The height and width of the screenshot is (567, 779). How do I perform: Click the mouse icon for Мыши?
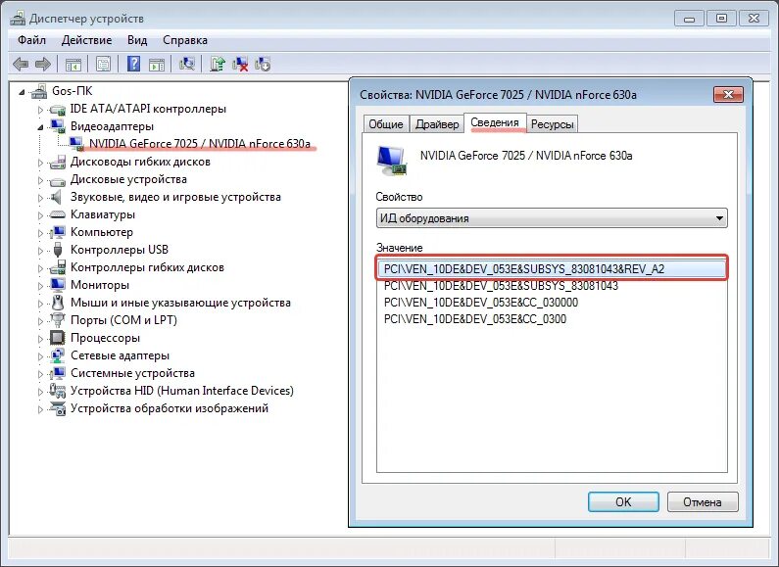point(58,303)
